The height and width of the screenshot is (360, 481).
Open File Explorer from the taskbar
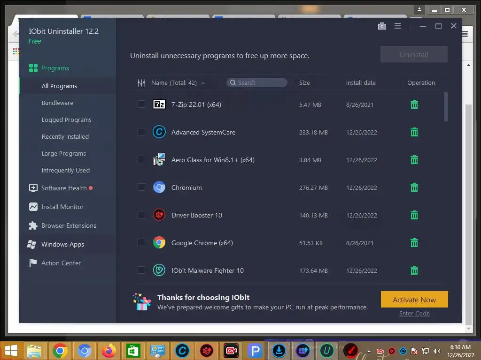[34, 351]
